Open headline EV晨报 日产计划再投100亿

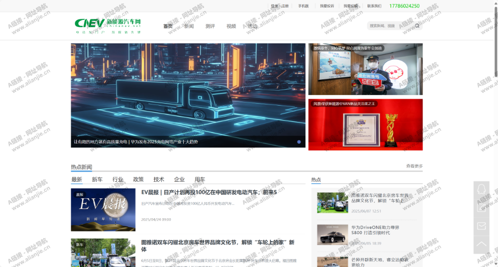coord(209,192)
